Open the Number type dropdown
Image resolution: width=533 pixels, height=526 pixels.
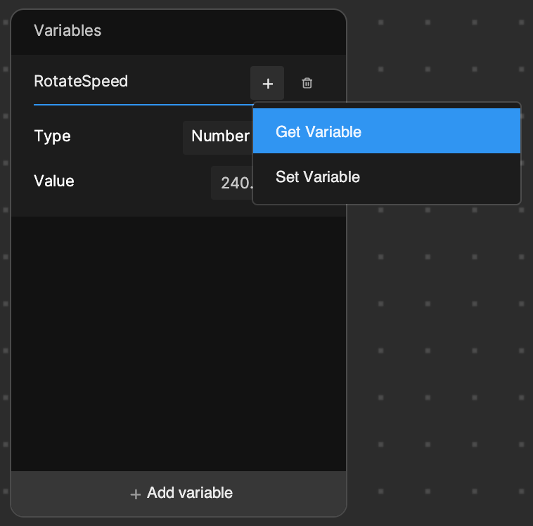point(218,137)
